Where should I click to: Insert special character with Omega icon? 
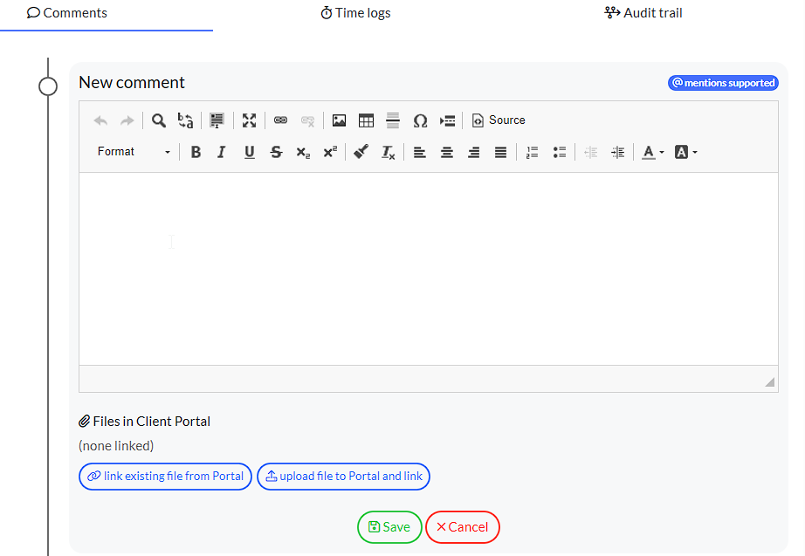point(420,120)
